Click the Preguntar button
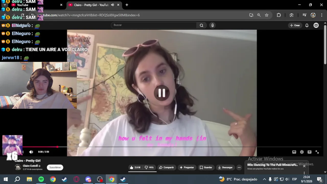The width and height of the screenshot is (327, 184). click(187, 167)
